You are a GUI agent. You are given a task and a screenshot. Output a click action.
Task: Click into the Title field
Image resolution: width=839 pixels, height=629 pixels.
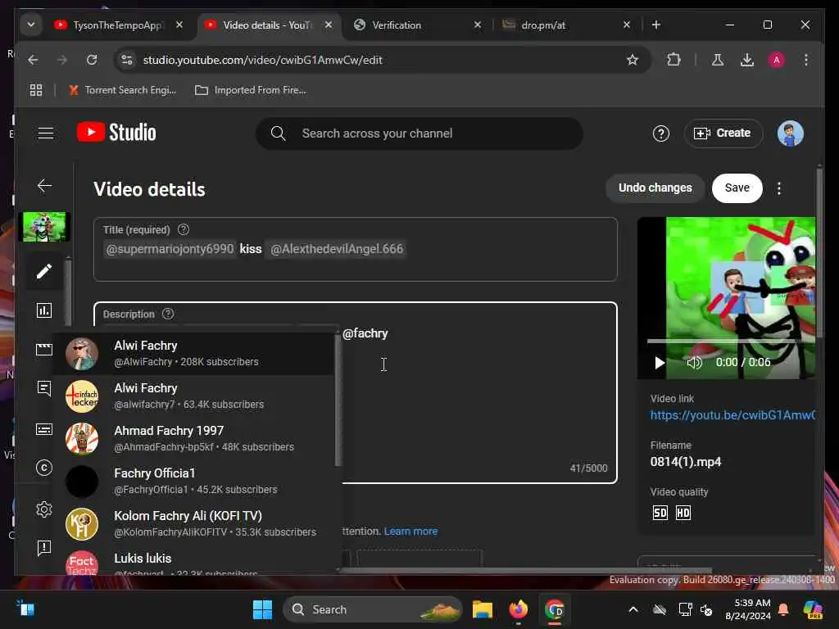(356, 249)
